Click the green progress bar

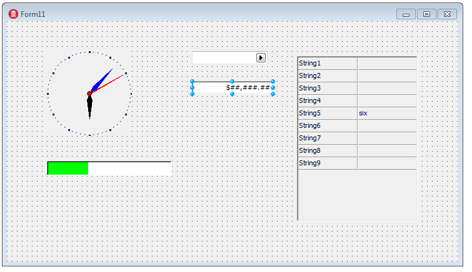click(109, 168)
